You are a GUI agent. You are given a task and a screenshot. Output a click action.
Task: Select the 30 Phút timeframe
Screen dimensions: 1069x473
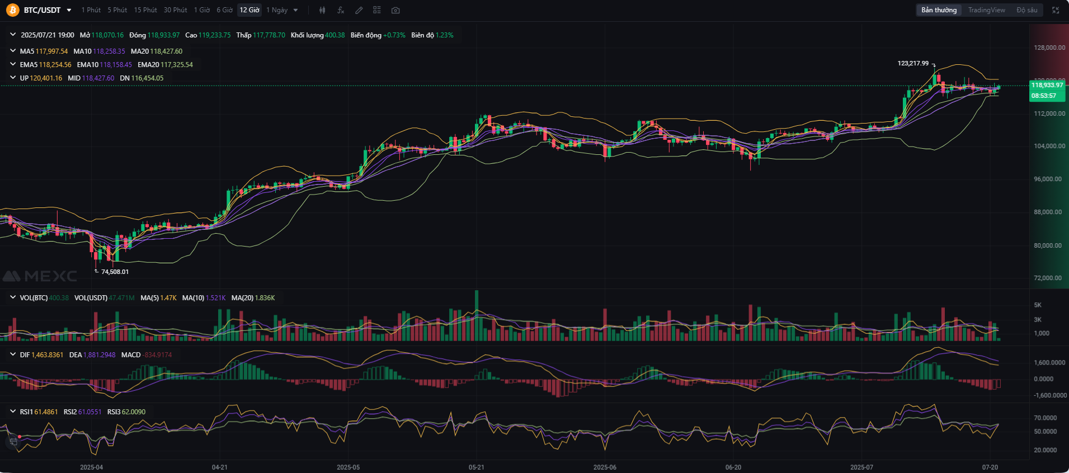(176, 10)
